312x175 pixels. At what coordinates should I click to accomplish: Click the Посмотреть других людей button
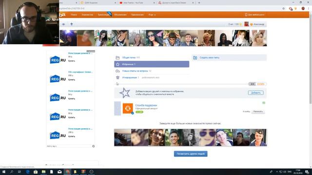[x=191, y=154]
